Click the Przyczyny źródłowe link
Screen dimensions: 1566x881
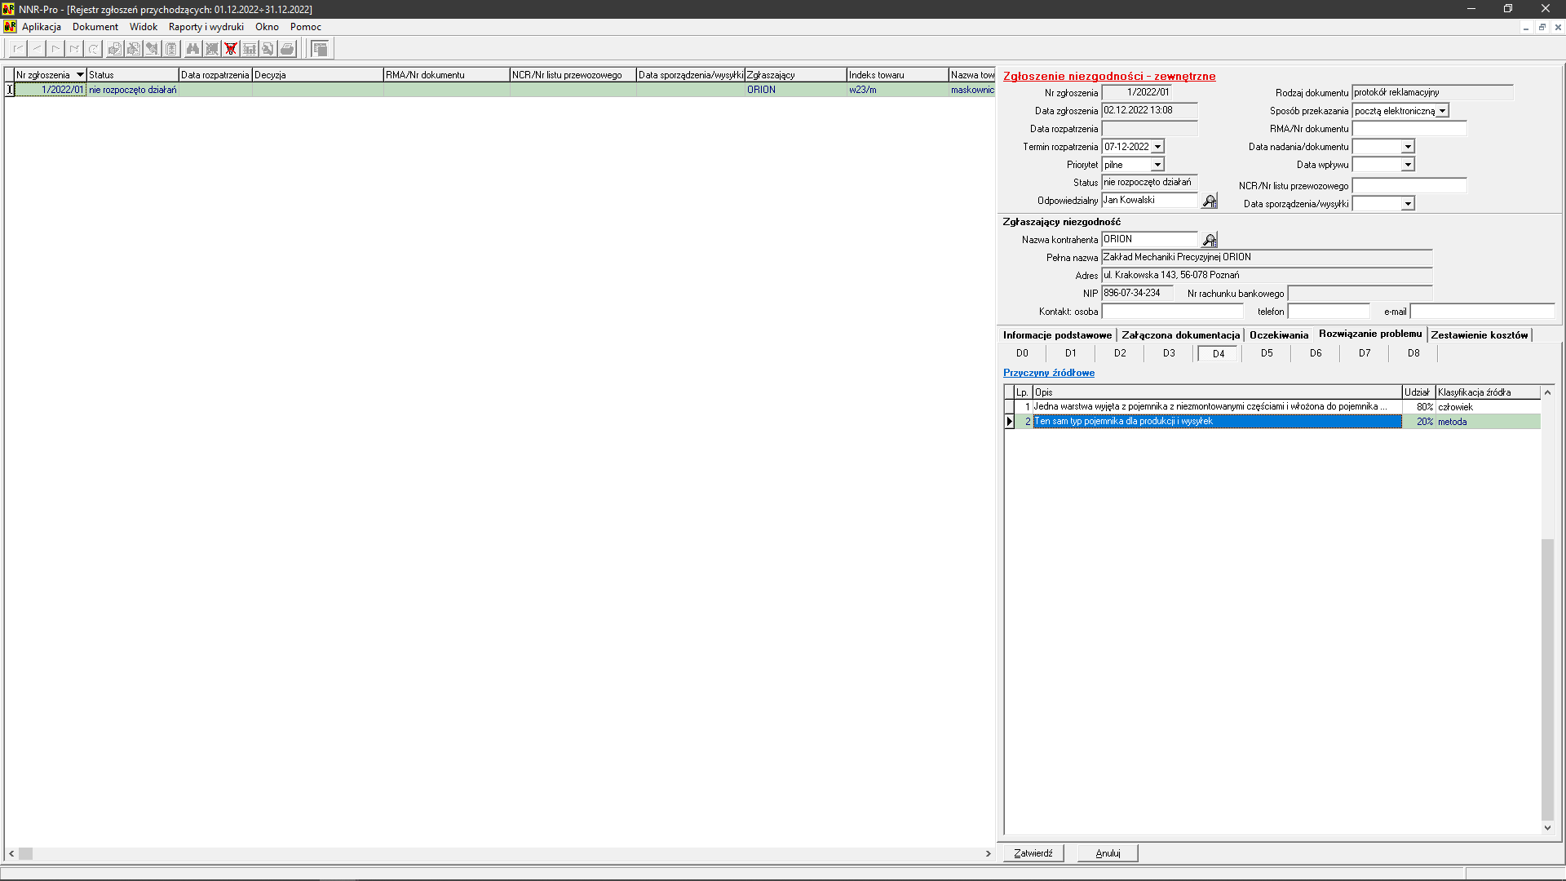pos(1048,373)
